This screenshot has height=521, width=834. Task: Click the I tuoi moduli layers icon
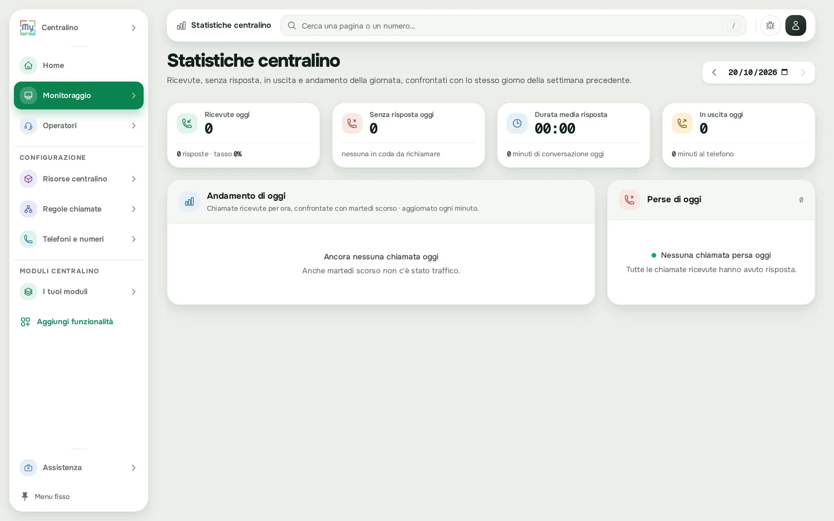(28, 292)
